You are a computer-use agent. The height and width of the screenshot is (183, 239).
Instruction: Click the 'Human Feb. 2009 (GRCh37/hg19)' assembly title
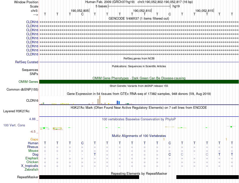[110, 2]
